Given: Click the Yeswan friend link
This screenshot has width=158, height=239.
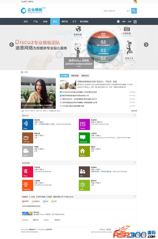Looking at the screenshot, I should [46, 220].
